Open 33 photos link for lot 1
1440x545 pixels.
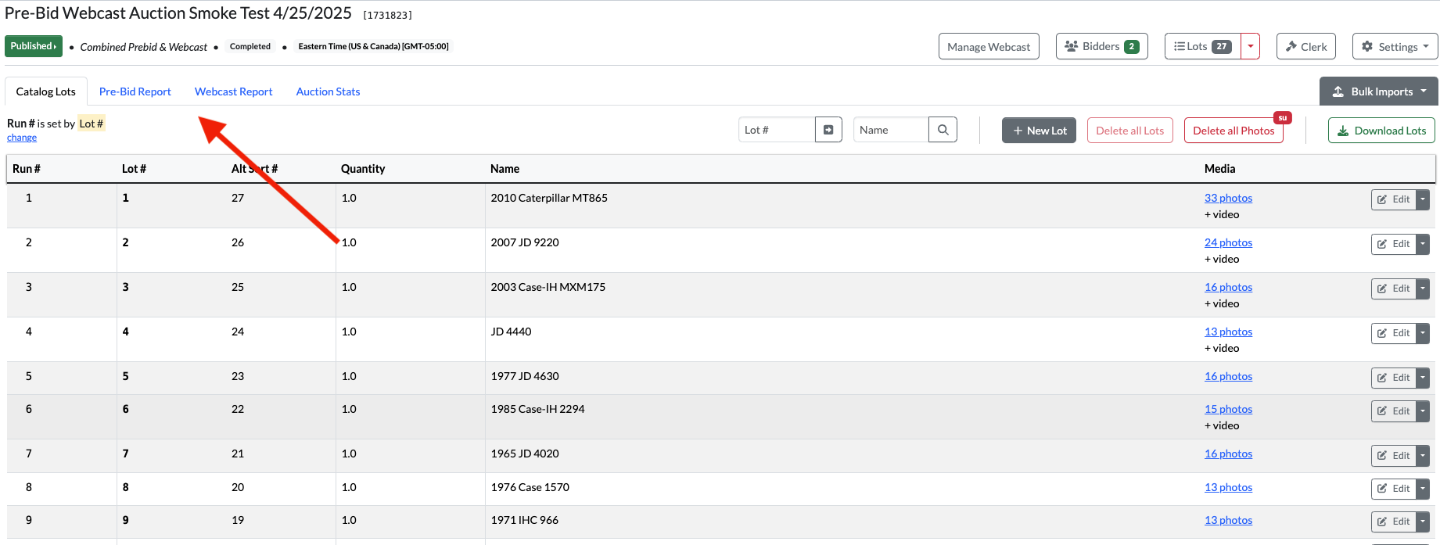click(1228, 198)
